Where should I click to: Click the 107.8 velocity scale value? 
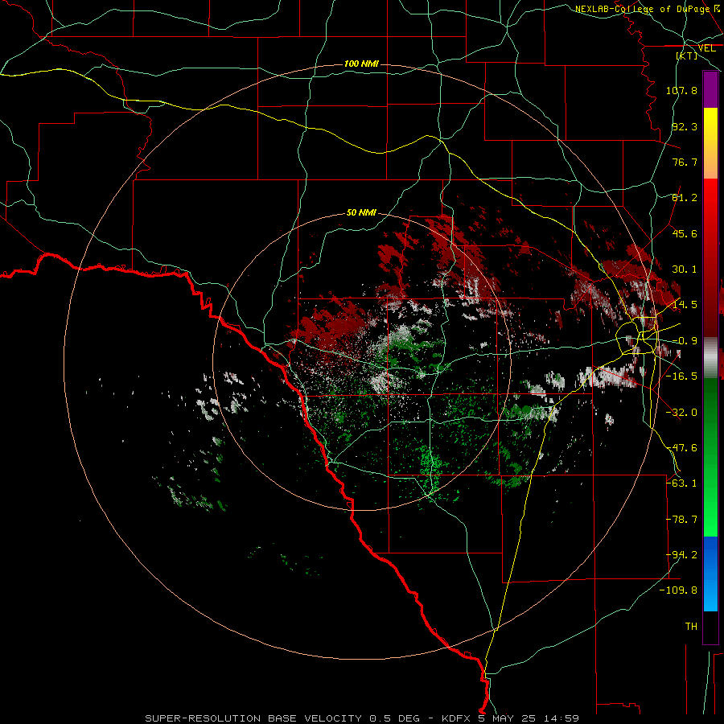point(681,90)
